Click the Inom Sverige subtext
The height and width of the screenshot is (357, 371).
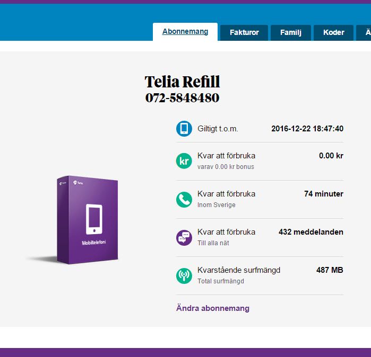[x=216, y=205]
